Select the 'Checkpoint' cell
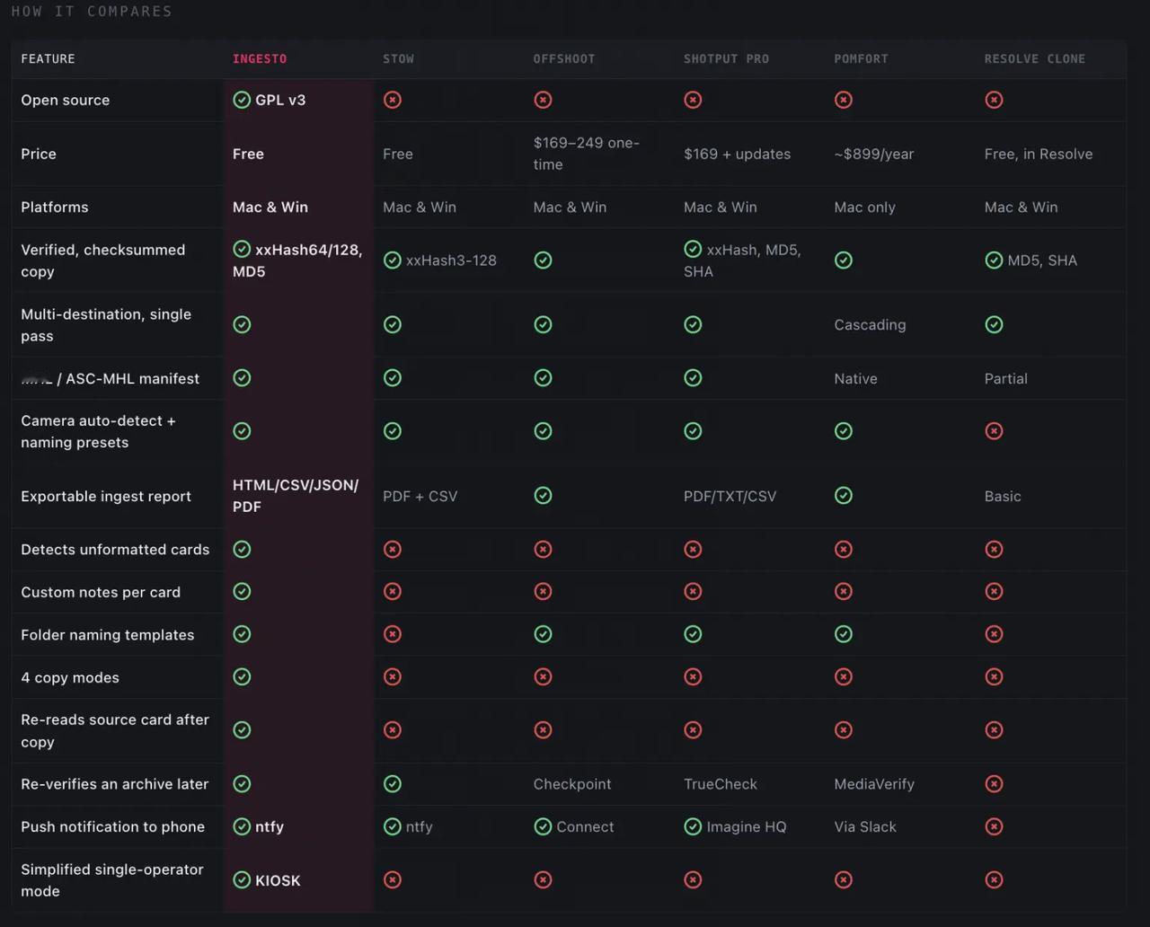The width and height of the screenshot is (1150, 927). pyautogui.click(x=572, y=784)
